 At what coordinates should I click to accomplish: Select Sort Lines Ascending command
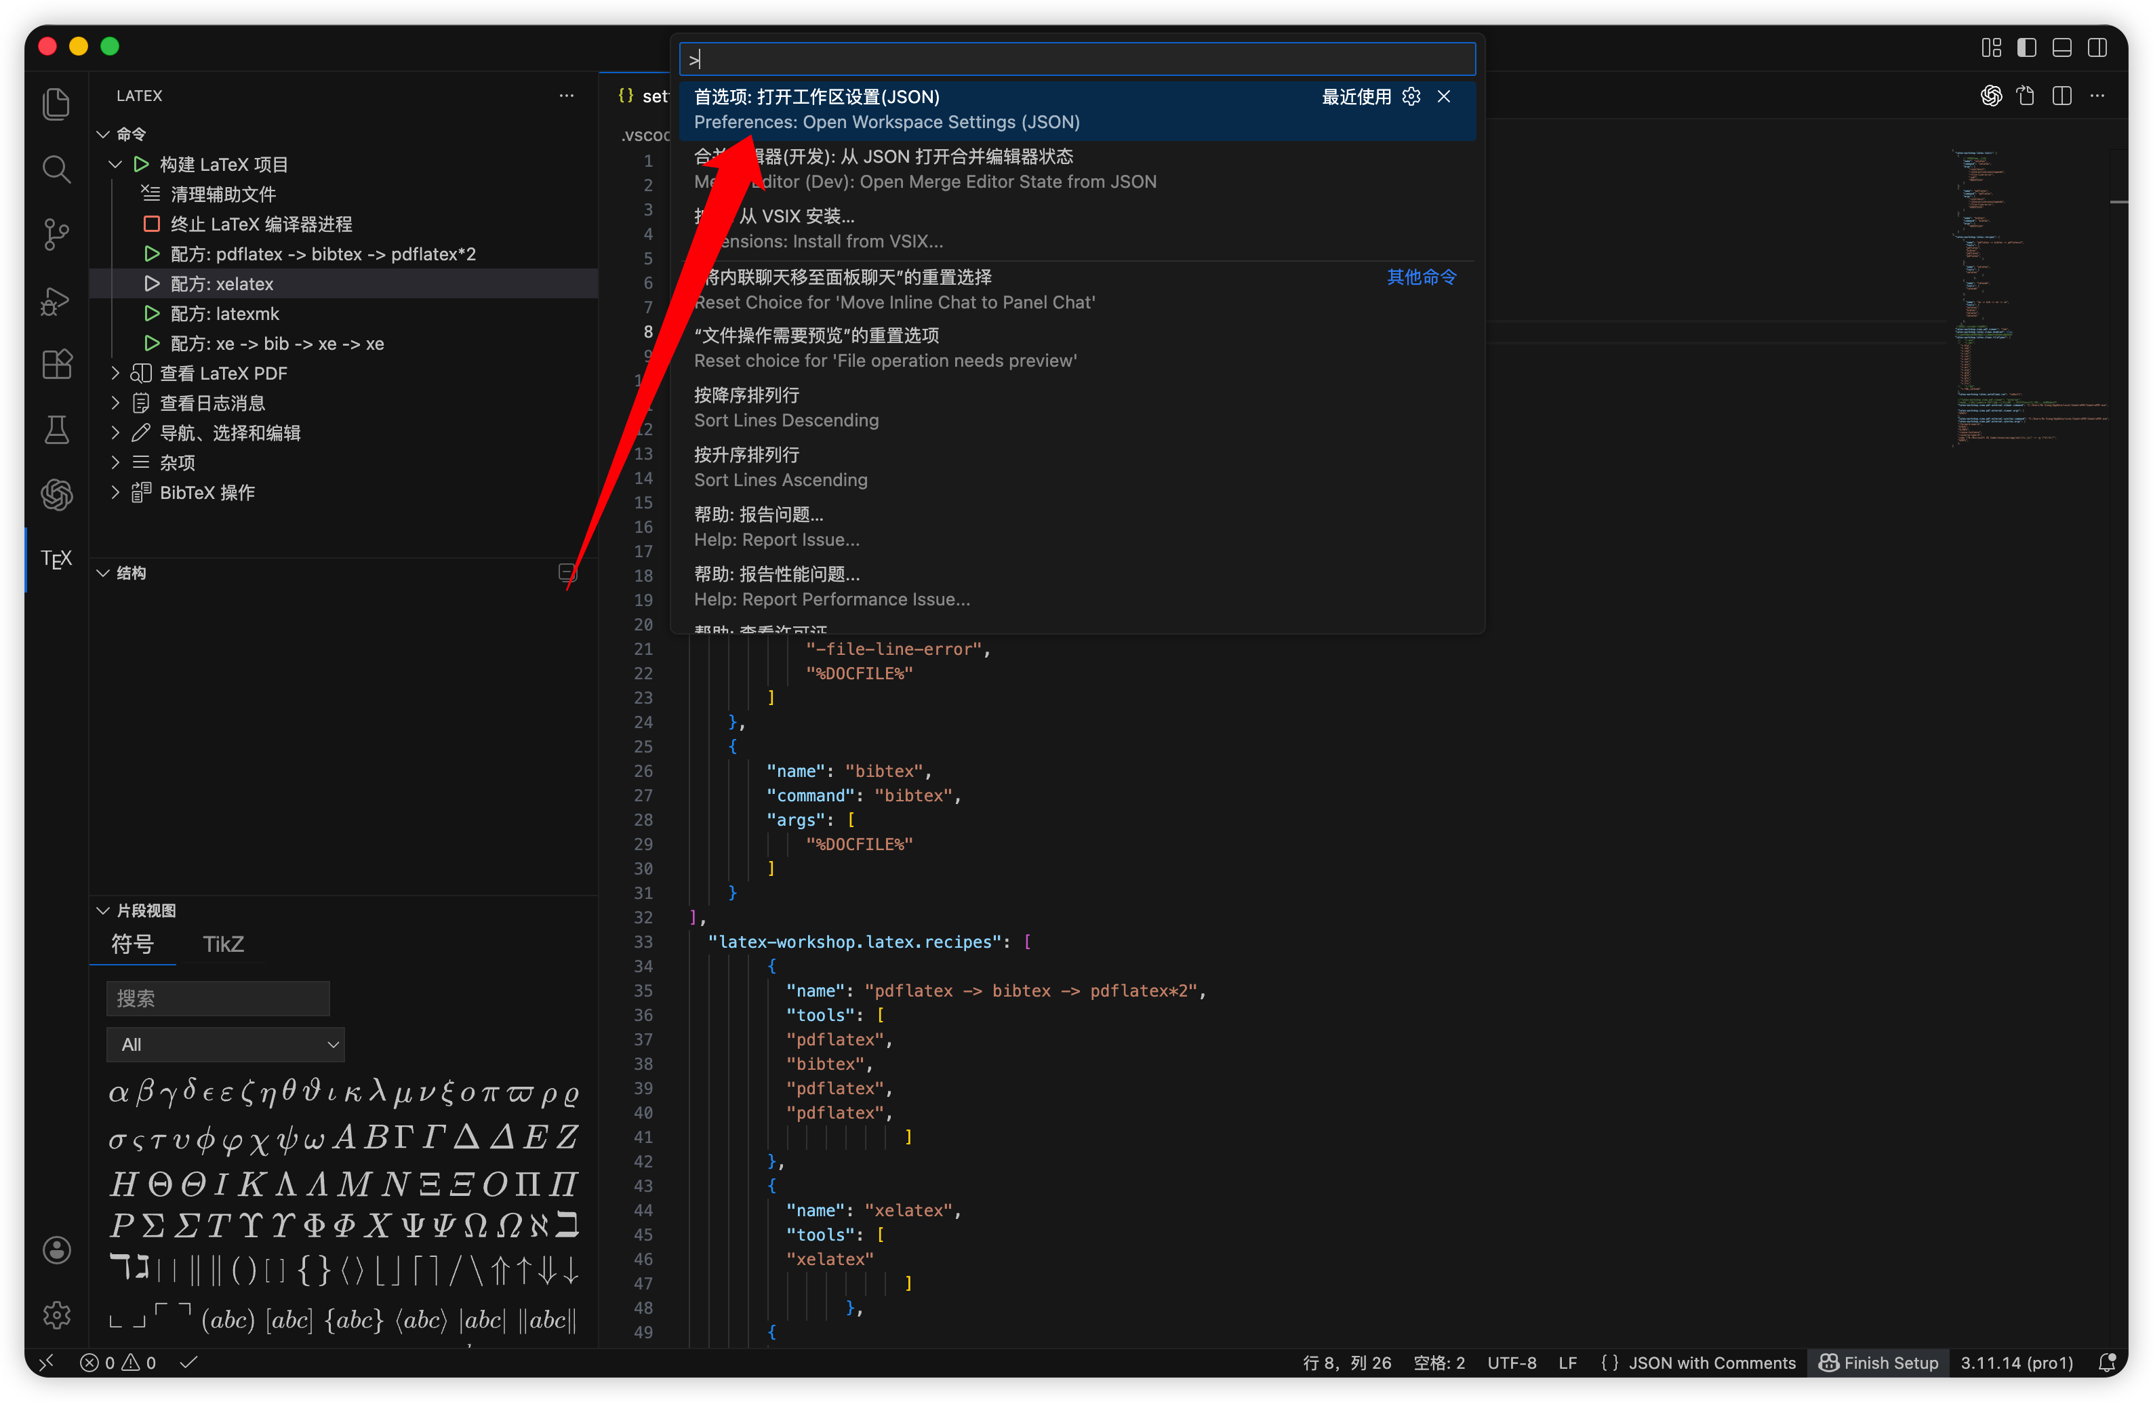pyautogui.click(x=1076, y=468)
